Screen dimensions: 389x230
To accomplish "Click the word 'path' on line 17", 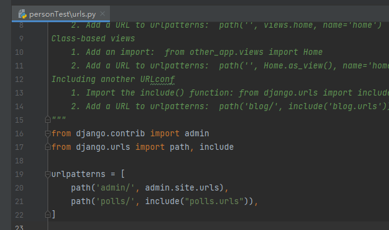I will pos(180,147).
